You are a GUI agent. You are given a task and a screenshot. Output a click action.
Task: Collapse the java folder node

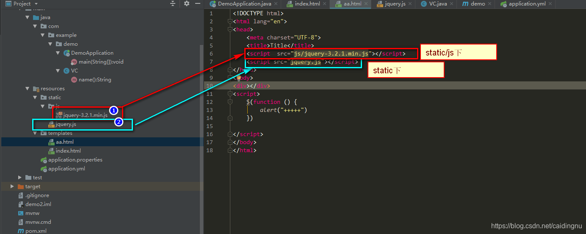[28, 18]
